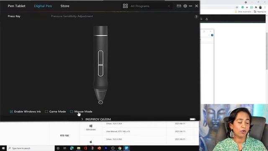Bookmark page with Chrome star icon
Image resolution: width=268 pixels, height=151 pixels.
pos(237,8)
